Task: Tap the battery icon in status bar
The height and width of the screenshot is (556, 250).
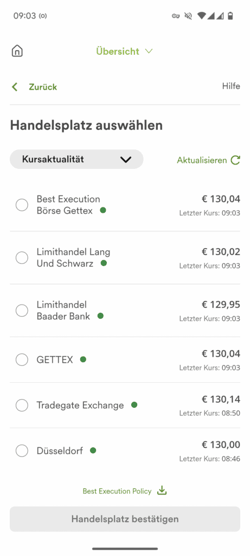Action: pos(230,16)
